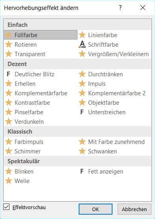Click the Abbrechen button
The width and height of the screenshot is (155, 219).
coord(135,209)
